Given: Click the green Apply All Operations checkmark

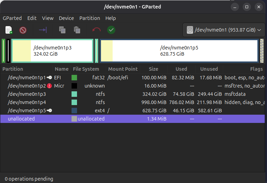Looking at the screenshot, I should 111,30.
